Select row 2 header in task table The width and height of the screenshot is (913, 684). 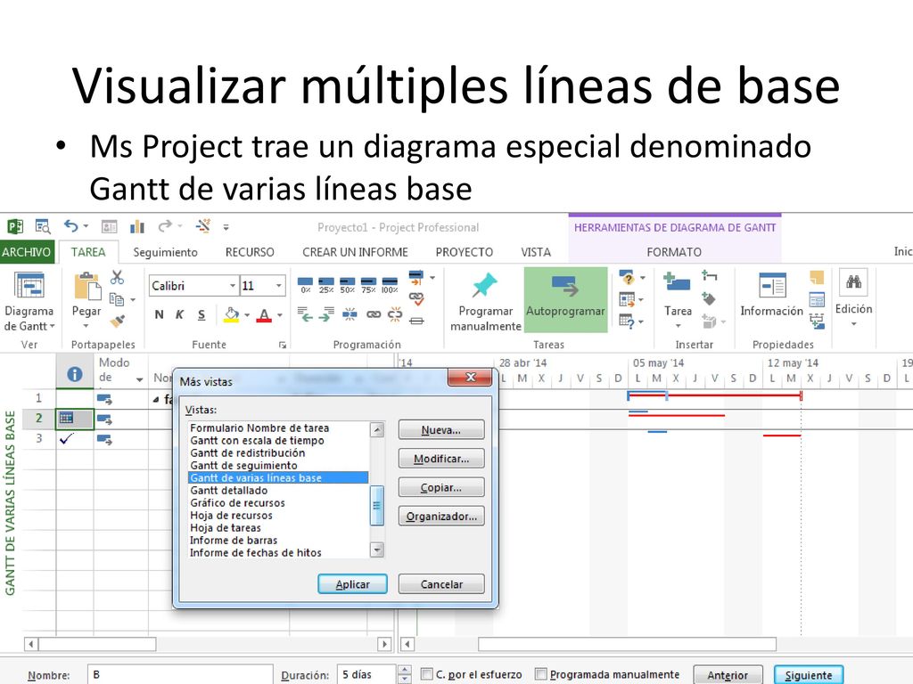[x=39, y=419]
